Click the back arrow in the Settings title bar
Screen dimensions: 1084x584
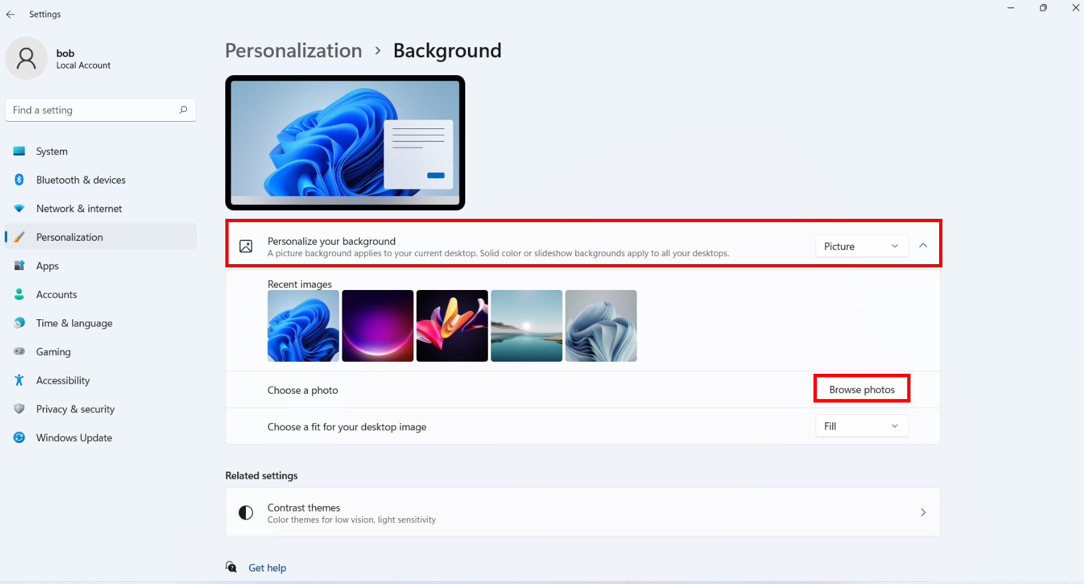pos(11,14)
